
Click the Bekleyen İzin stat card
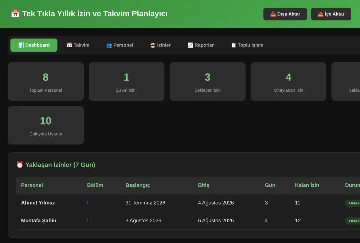208,81
